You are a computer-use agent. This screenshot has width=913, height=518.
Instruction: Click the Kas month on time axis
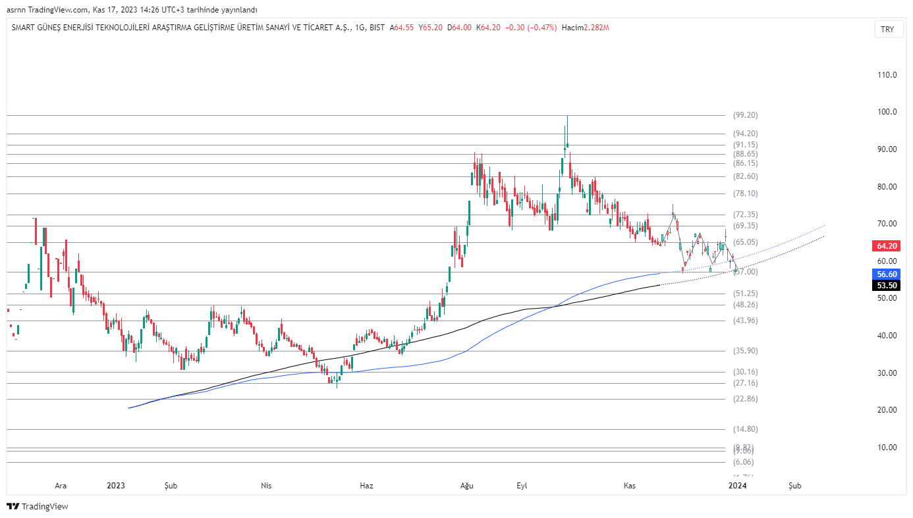[x=629, y=486]
